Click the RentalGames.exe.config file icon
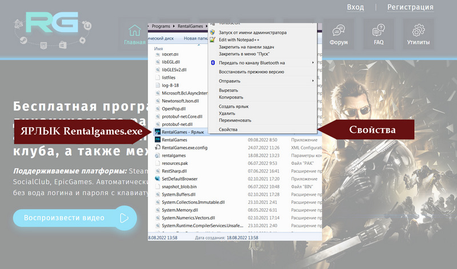The image size is (457, 269). [158, 148]
